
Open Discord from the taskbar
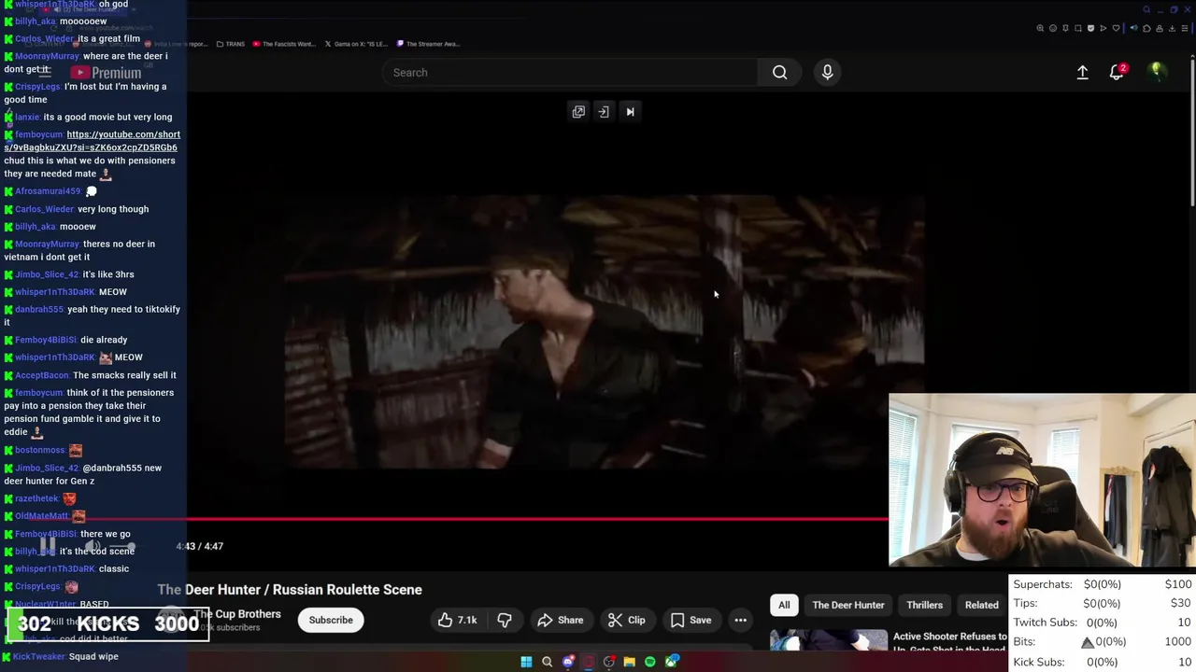tap(568, 662)
